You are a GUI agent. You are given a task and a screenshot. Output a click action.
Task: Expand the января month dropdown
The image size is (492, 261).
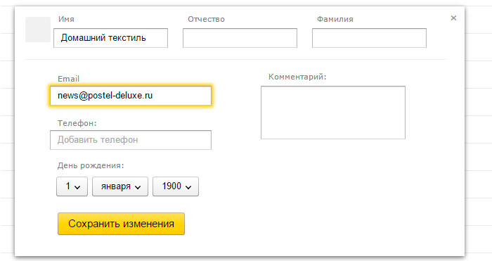coord(120,186)
